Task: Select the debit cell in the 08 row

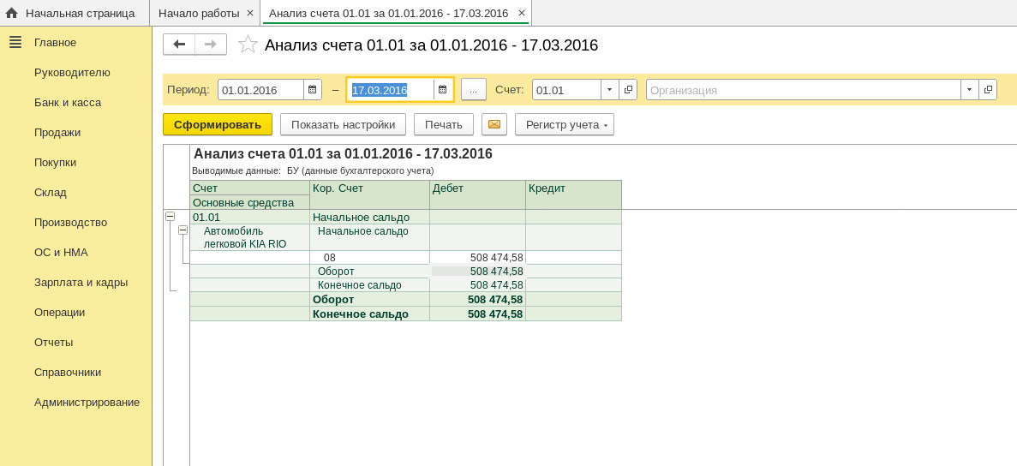Action: click(477, 257)
